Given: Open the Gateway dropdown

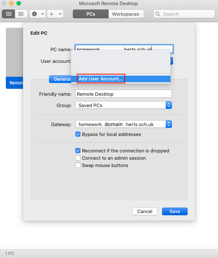Looking at the screenshot, I should point(124,124).
